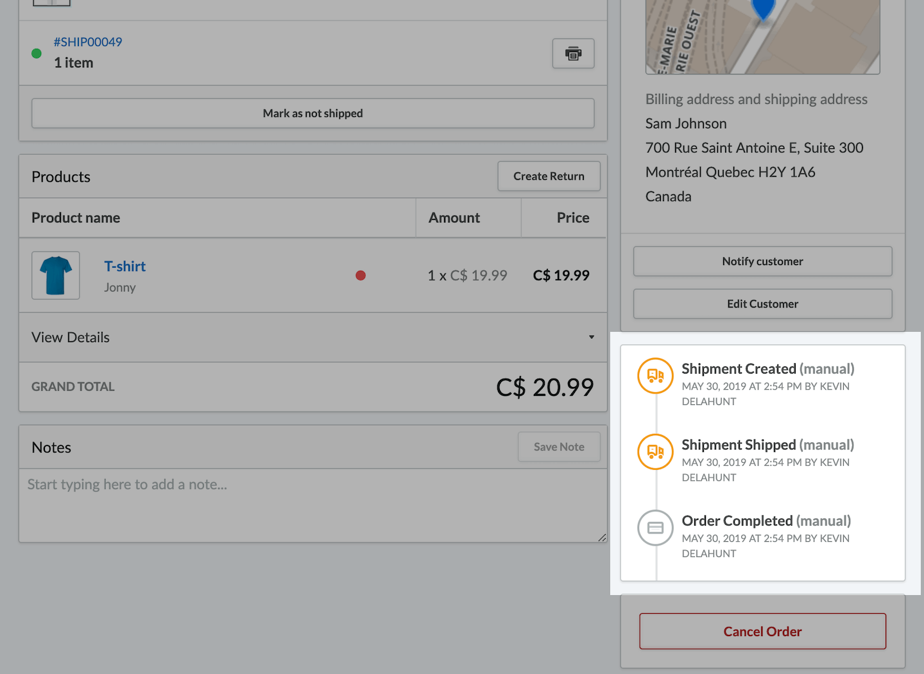
Task: Open the T-shirt product link
Action: pos(125,266)
